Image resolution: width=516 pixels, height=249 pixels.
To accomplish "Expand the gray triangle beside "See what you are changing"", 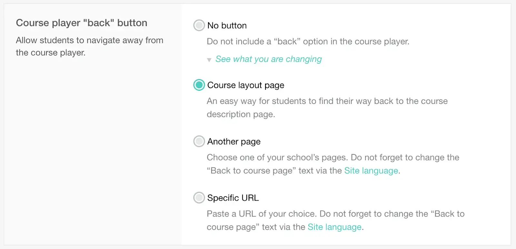I will point(209,60).
